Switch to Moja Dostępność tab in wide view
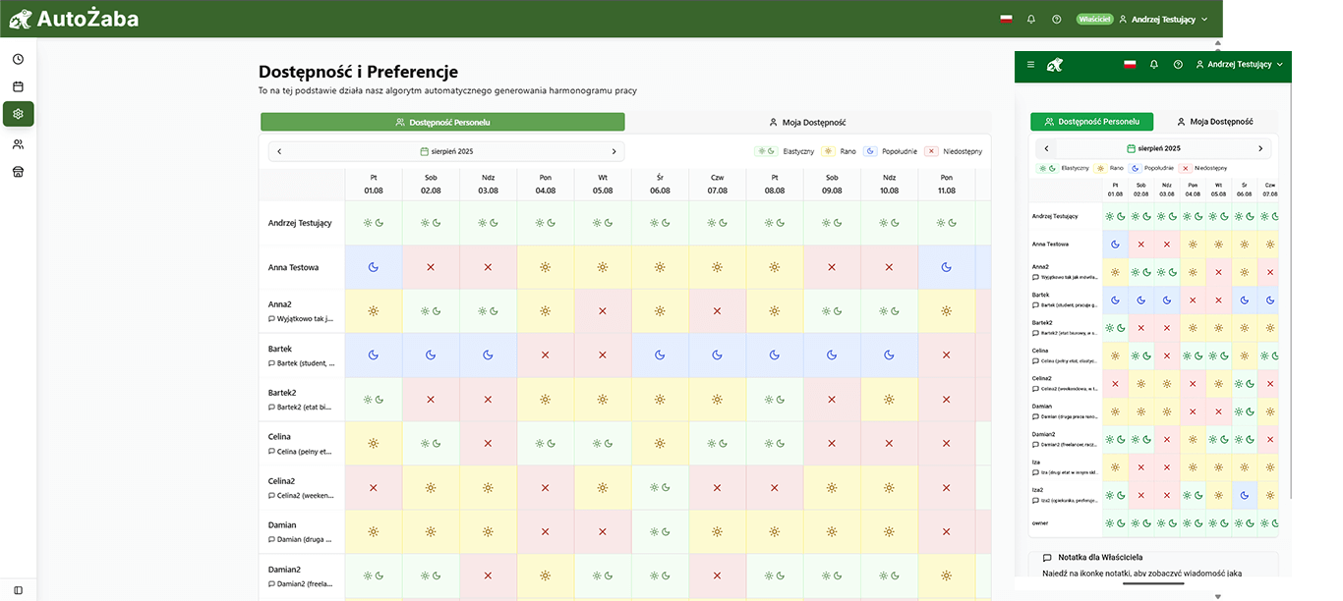Viewport: 1343px width, 601px height. click(x=806, y=123)
